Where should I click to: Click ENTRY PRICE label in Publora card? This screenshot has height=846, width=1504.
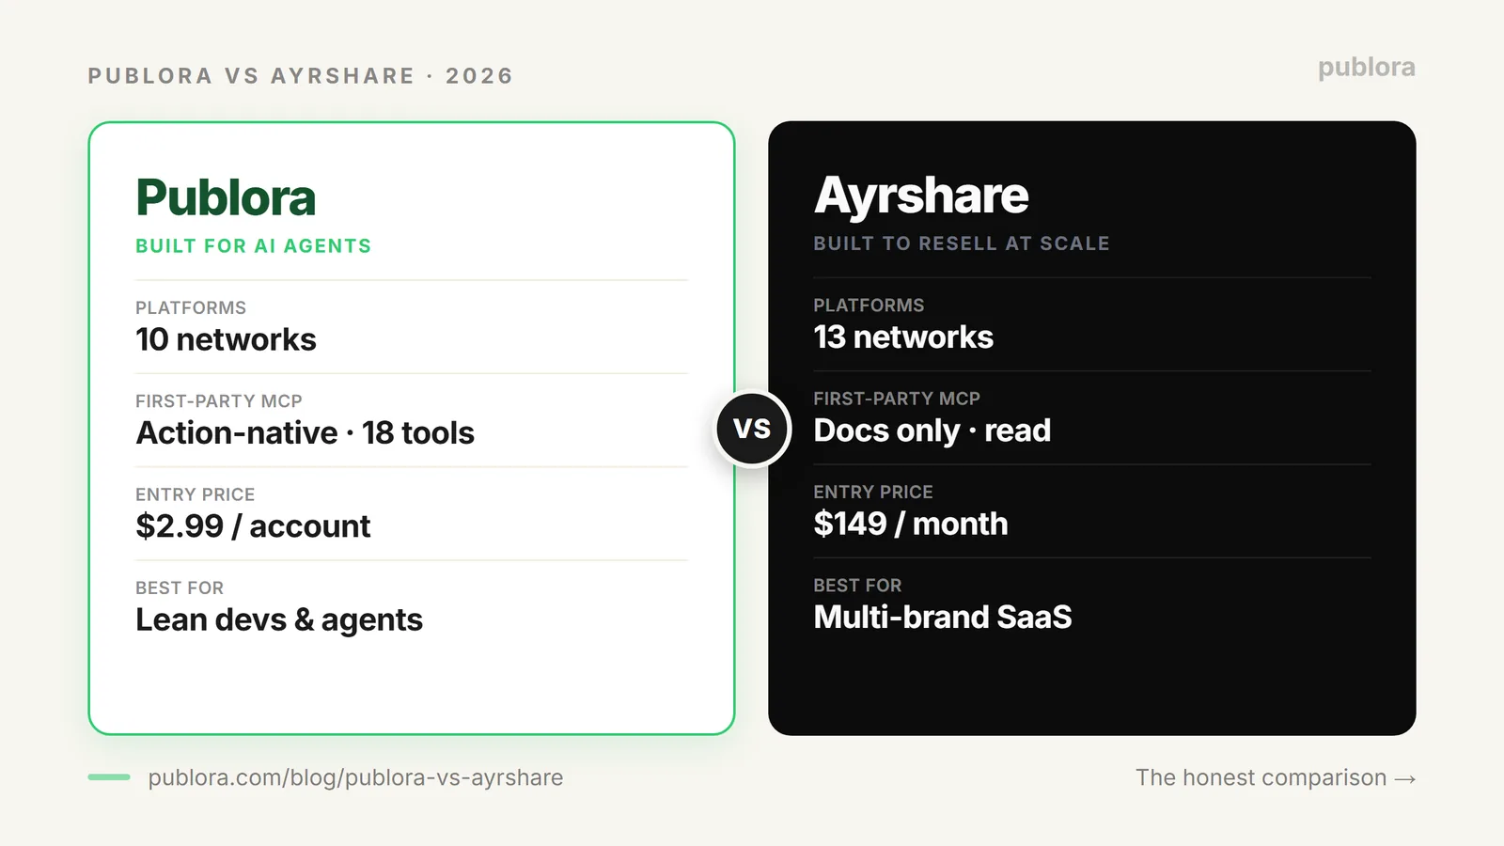tap(196, 494)
